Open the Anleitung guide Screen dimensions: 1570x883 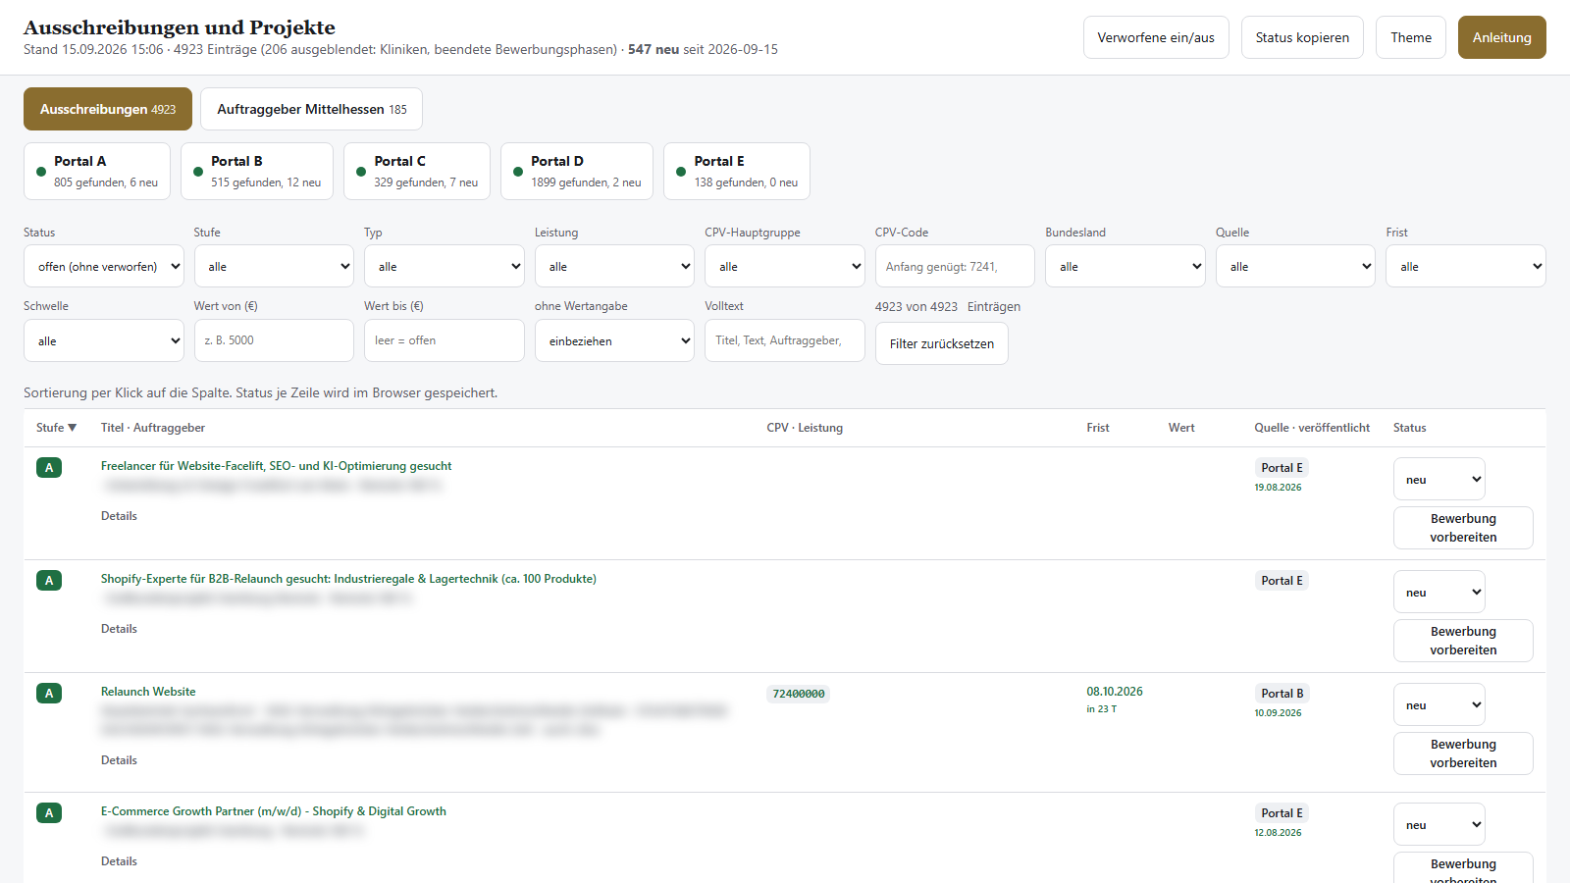(x=1501, y=37)
